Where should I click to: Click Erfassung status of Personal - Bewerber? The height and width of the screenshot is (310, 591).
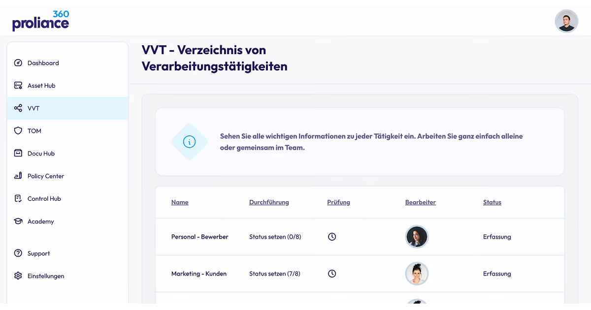point(497,237)
